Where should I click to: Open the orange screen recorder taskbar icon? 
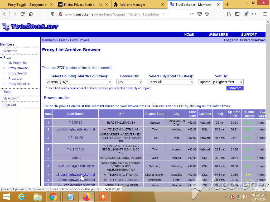(103, 197)
